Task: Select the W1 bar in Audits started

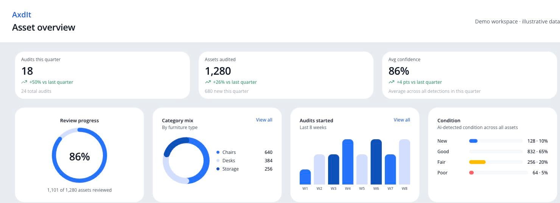Action: [x=305, y=177]
